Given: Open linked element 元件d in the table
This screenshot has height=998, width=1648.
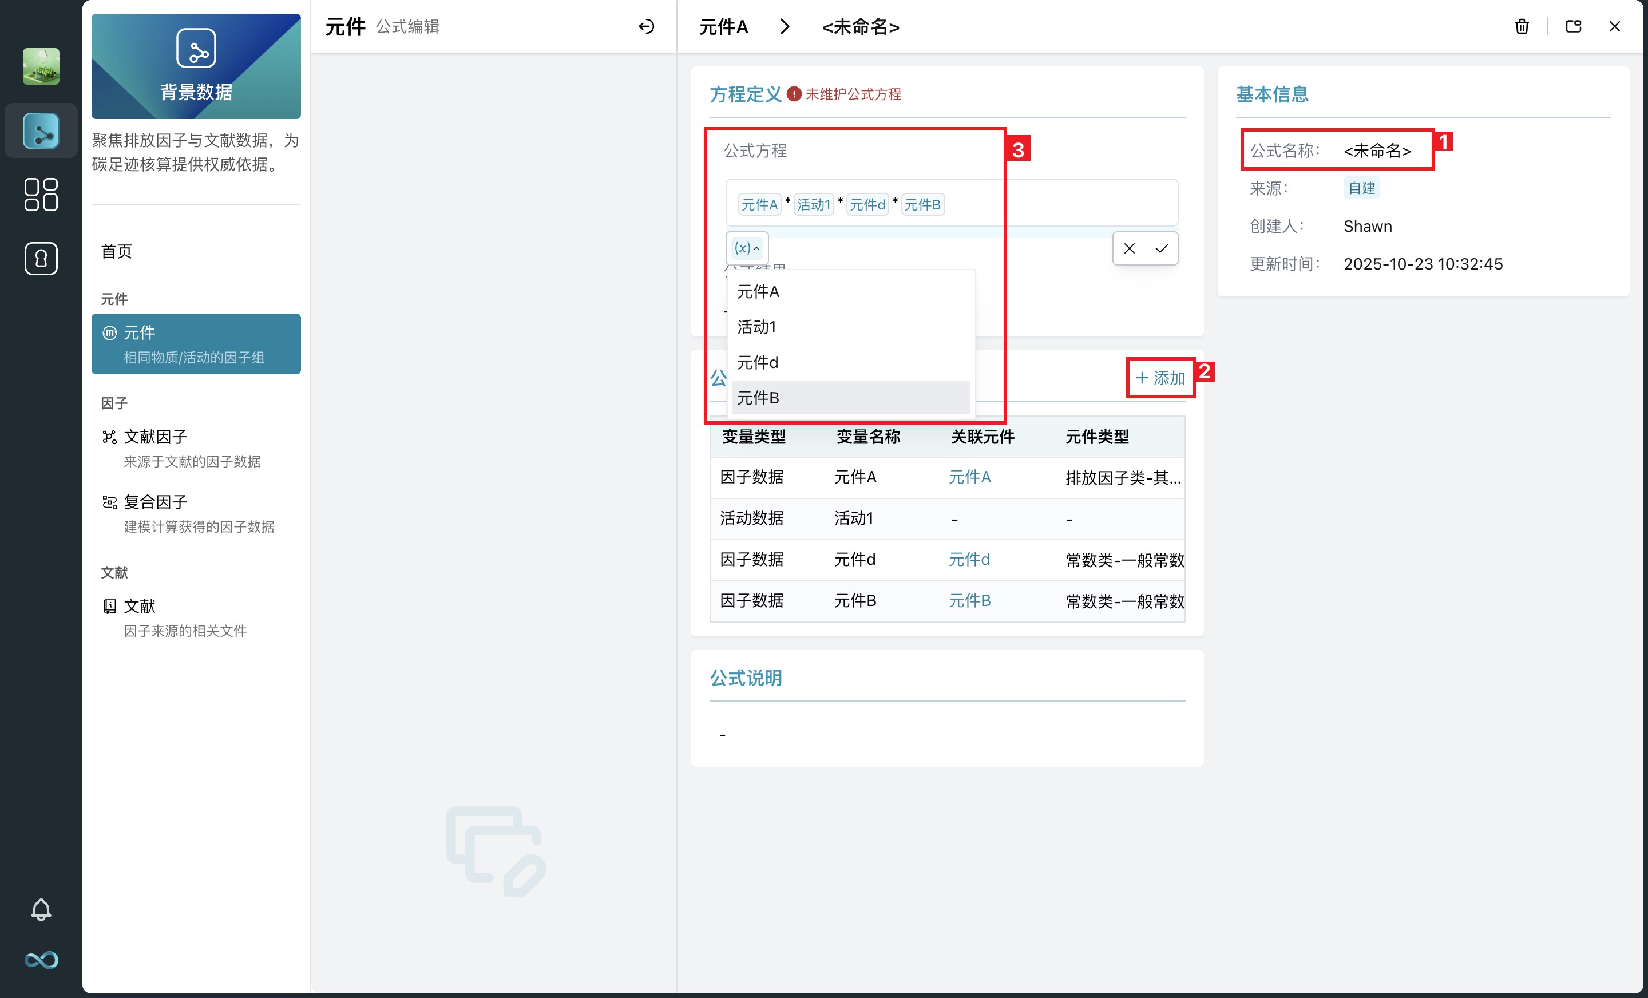Looking at the screenshot, I should point(969,559).
